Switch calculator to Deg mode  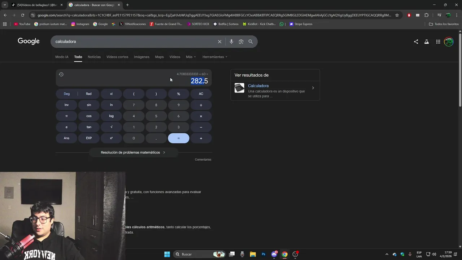pyautogui.click(x=67, y=94)
